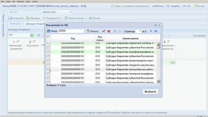Click the pin icon on column 1
Viewport: 208px width, 117px height.
[18, 42]
